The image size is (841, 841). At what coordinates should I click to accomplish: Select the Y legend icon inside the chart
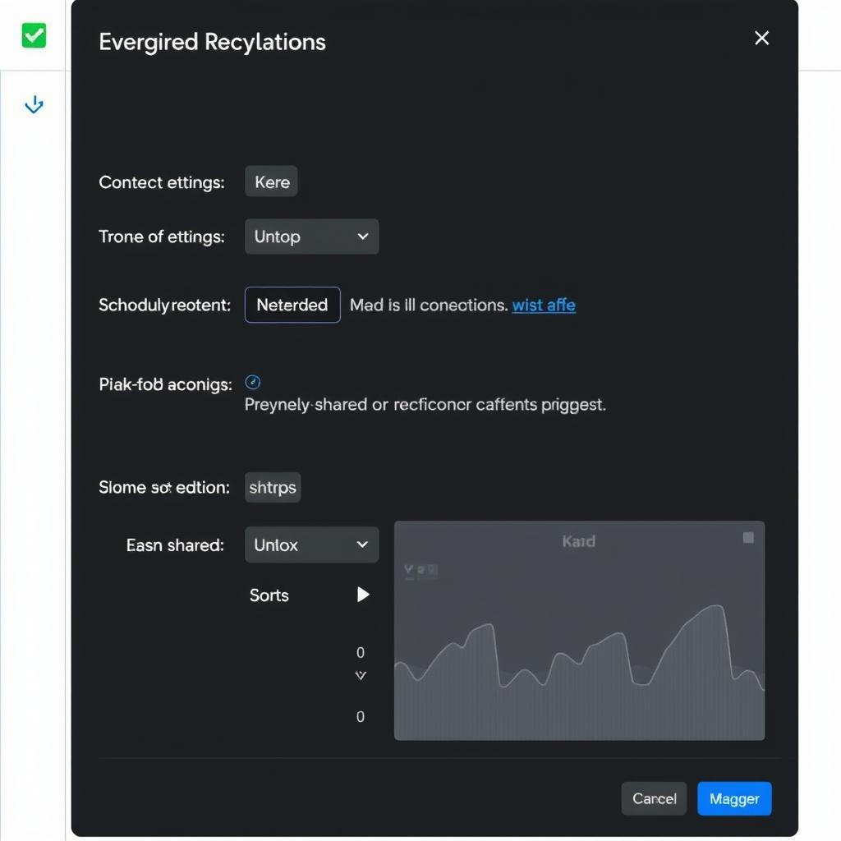click(409, 568)
